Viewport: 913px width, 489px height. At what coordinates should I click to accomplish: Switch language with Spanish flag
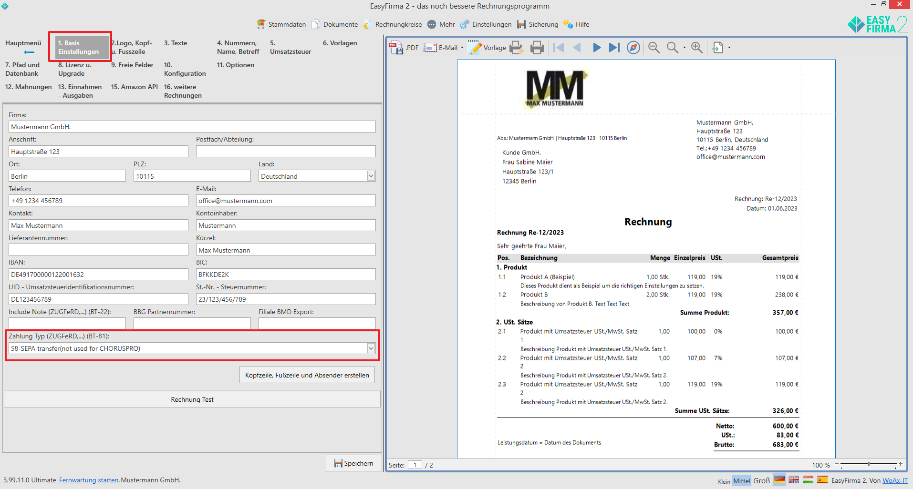coord(822,479)
